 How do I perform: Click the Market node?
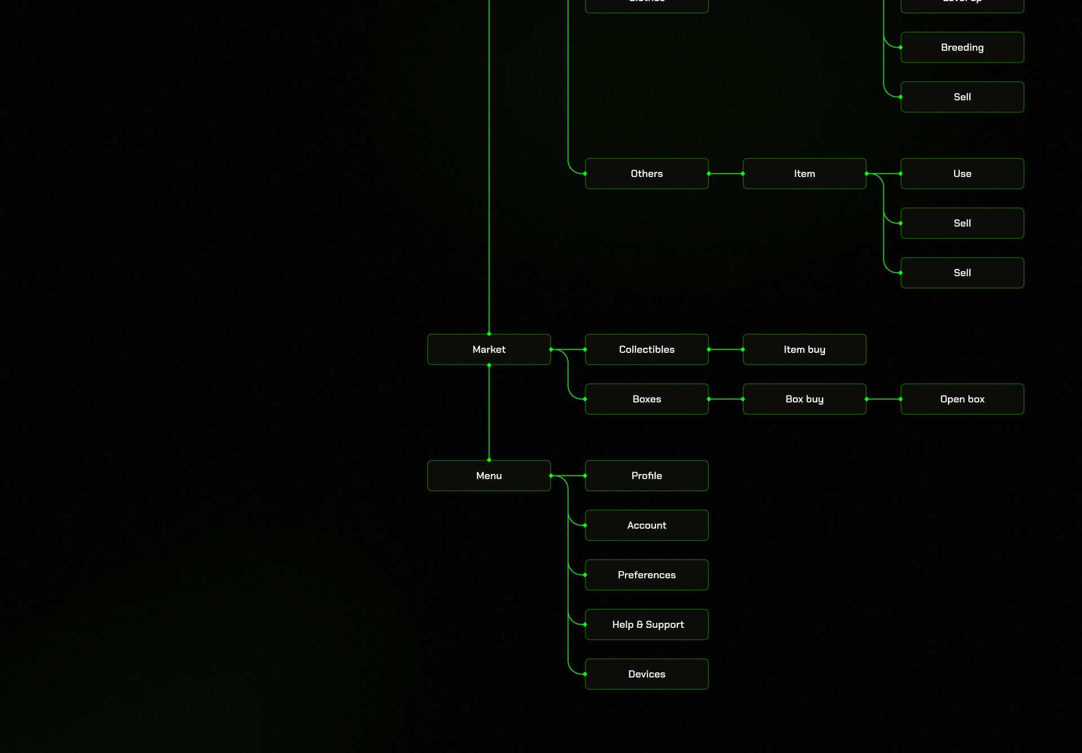point(489,349)
